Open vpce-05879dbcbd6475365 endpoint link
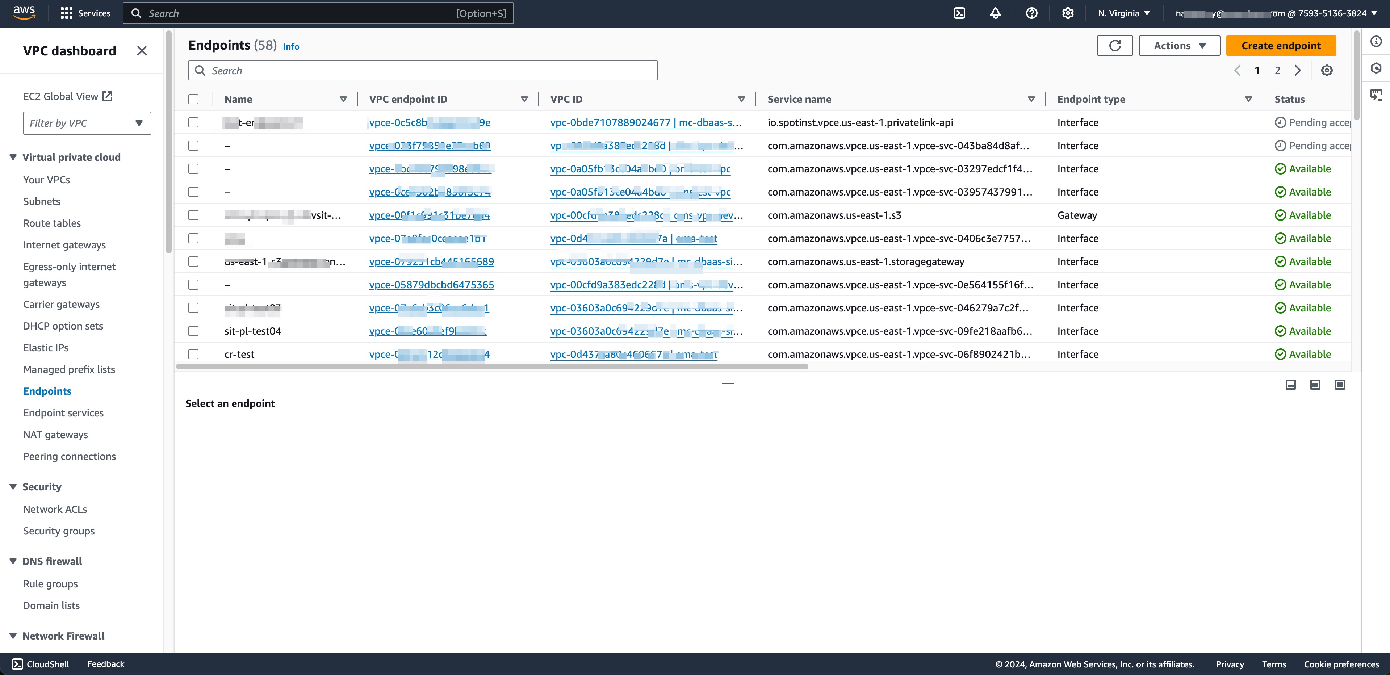This screenshot has height=675, width=1390. (431, 285)
